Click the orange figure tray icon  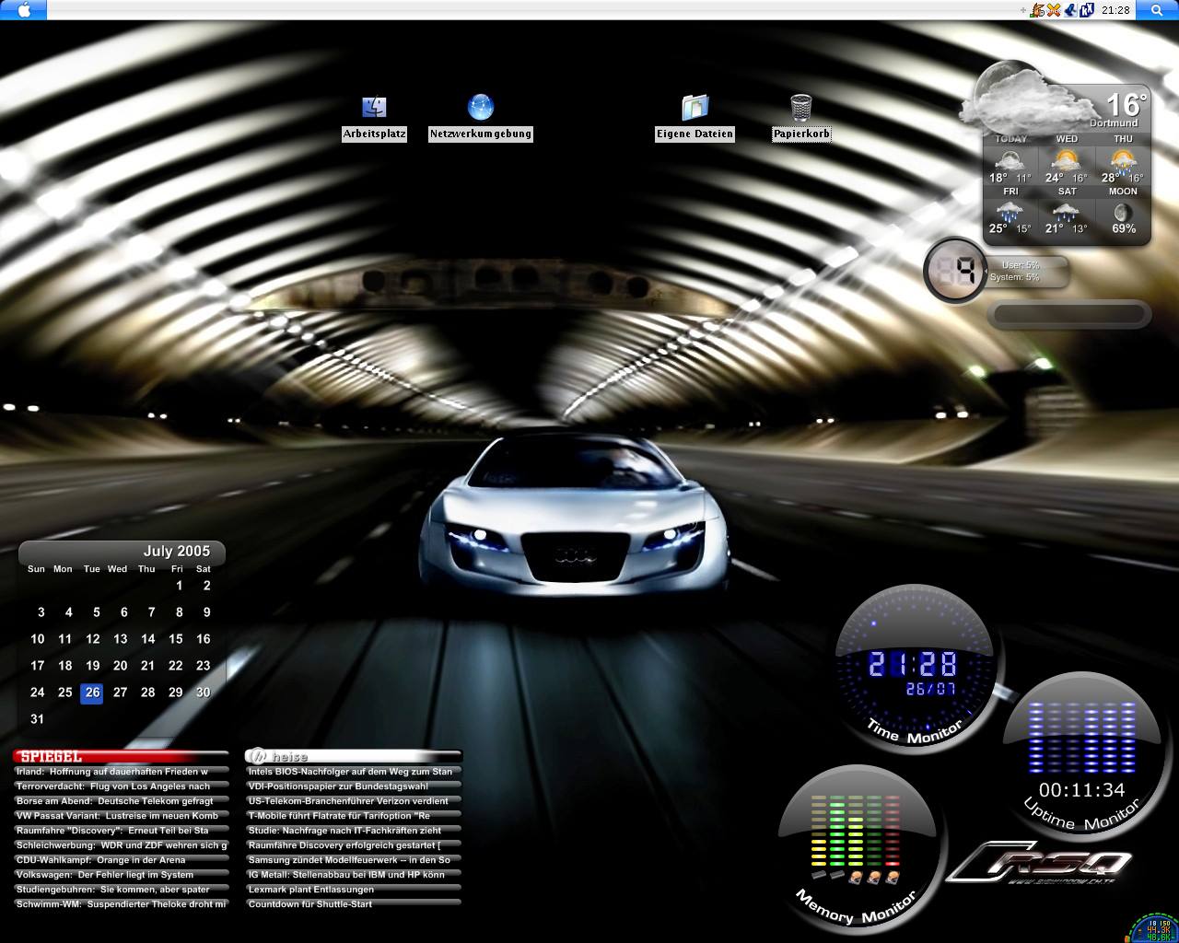1038,10
